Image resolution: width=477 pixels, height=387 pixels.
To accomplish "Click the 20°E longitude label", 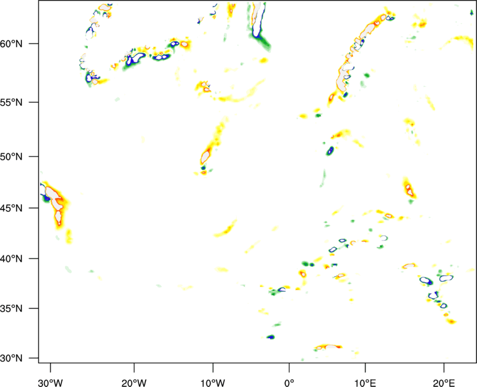I will 444,383.
